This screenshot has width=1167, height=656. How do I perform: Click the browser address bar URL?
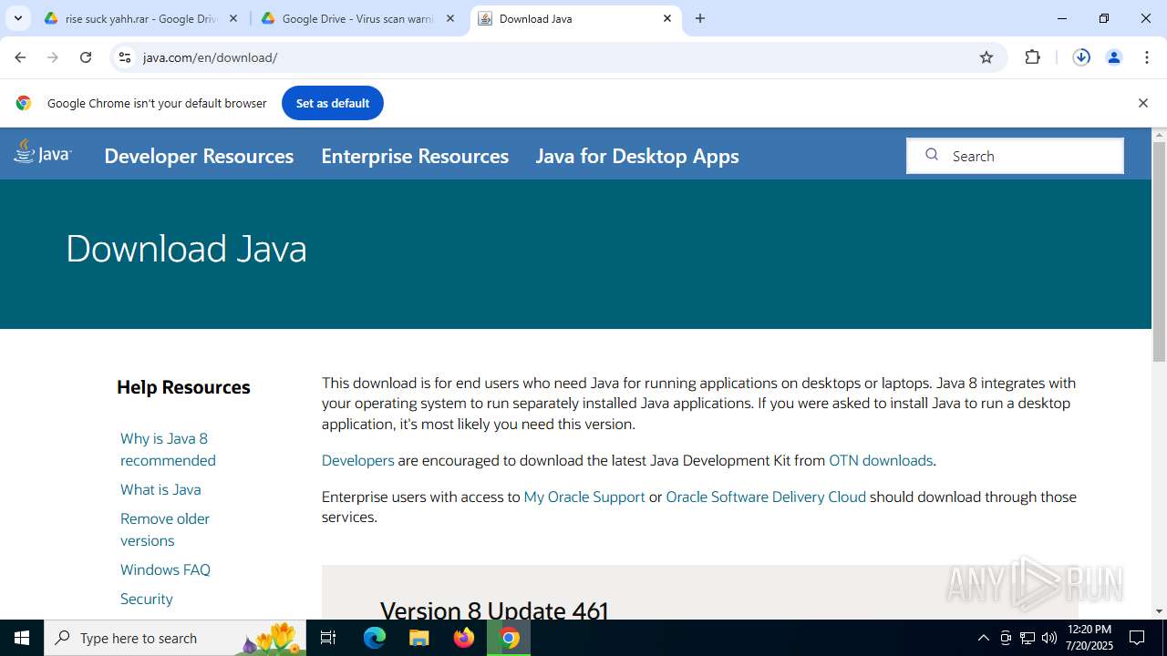[211, 57]
